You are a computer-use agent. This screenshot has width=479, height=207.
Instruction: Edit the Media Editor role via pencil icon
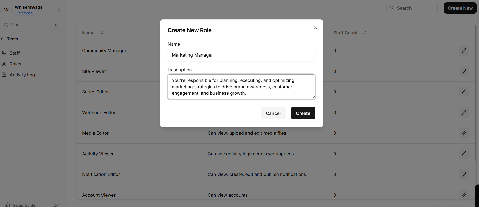click(x=464, y=133)
